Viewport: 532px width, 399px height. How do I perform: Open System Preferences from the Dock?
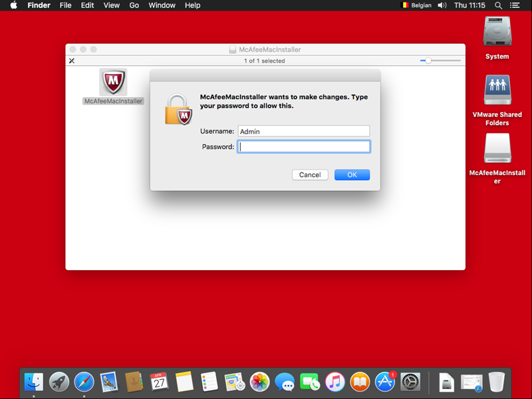(x=410, y=382)
